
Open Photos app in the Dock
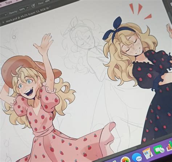pyautogui.click(x=125, y=159)
